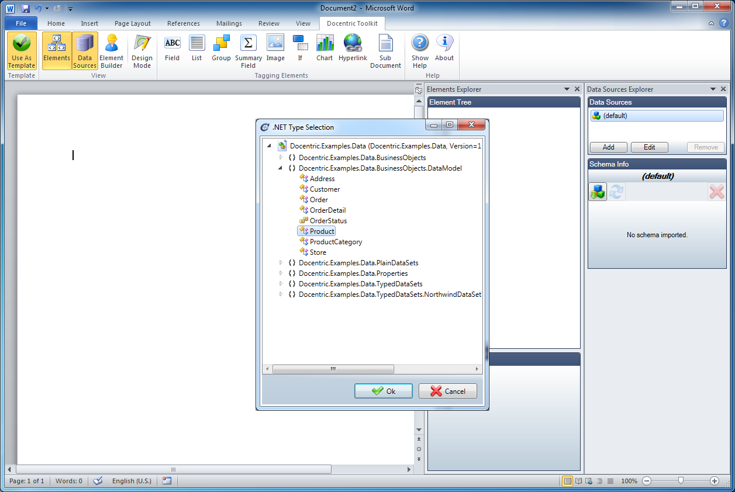The image size is (735, 492).
Task: Close the Elements Explorer pane
Action: 577,89
